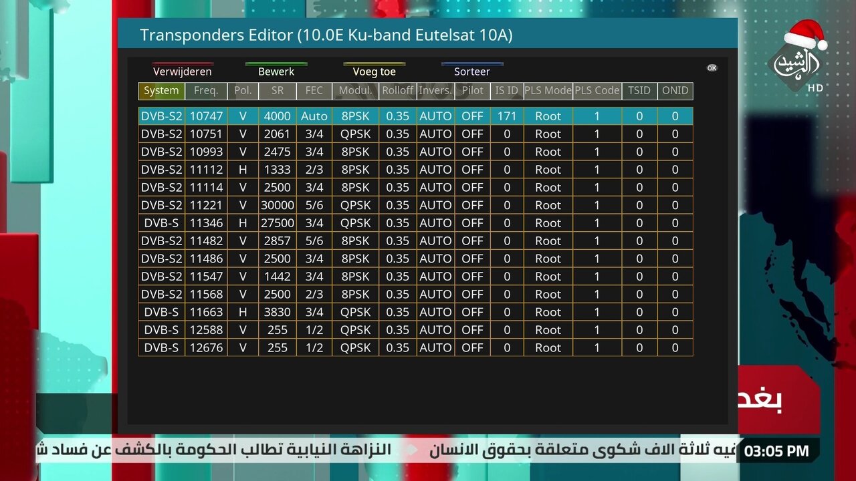Click the channel logo with Santa hat
Image resolution: width=856 pixels, height=481 pixels.
(798, 60)
